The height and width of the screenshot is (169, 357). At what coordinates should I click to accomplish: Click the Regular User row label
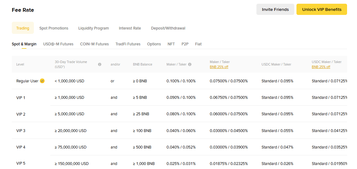click(x=27, y=81)
